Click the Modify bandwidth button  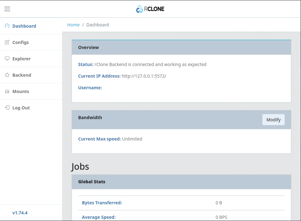pyautogui.click(x=273, y=120)
